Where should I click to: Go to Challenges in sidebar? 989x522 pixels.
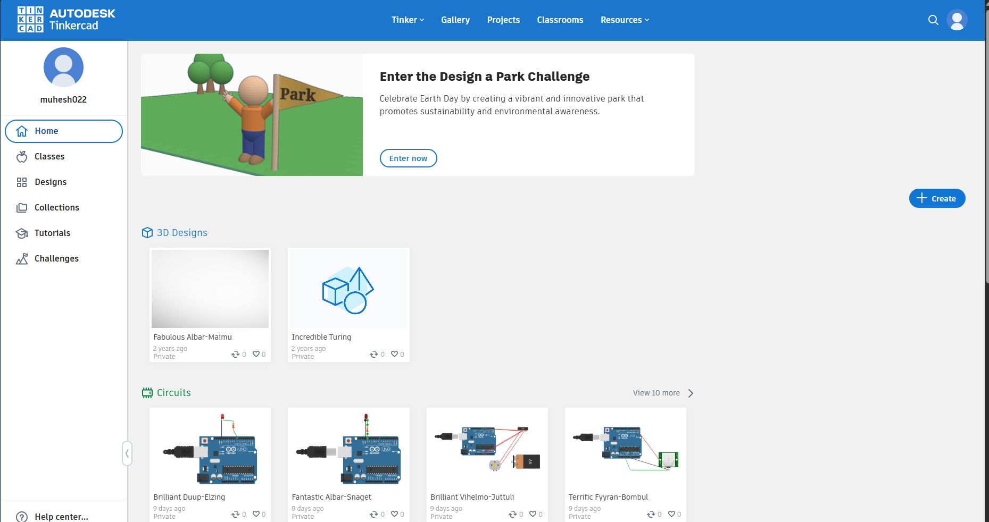pos(64,259)
